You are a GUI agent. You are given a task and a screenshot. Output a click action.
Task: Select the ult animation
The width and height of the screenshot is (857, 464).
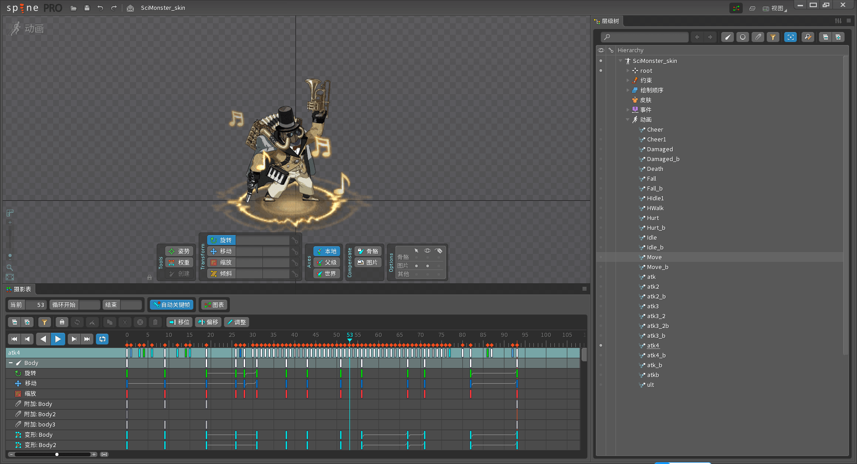point(650,385)
